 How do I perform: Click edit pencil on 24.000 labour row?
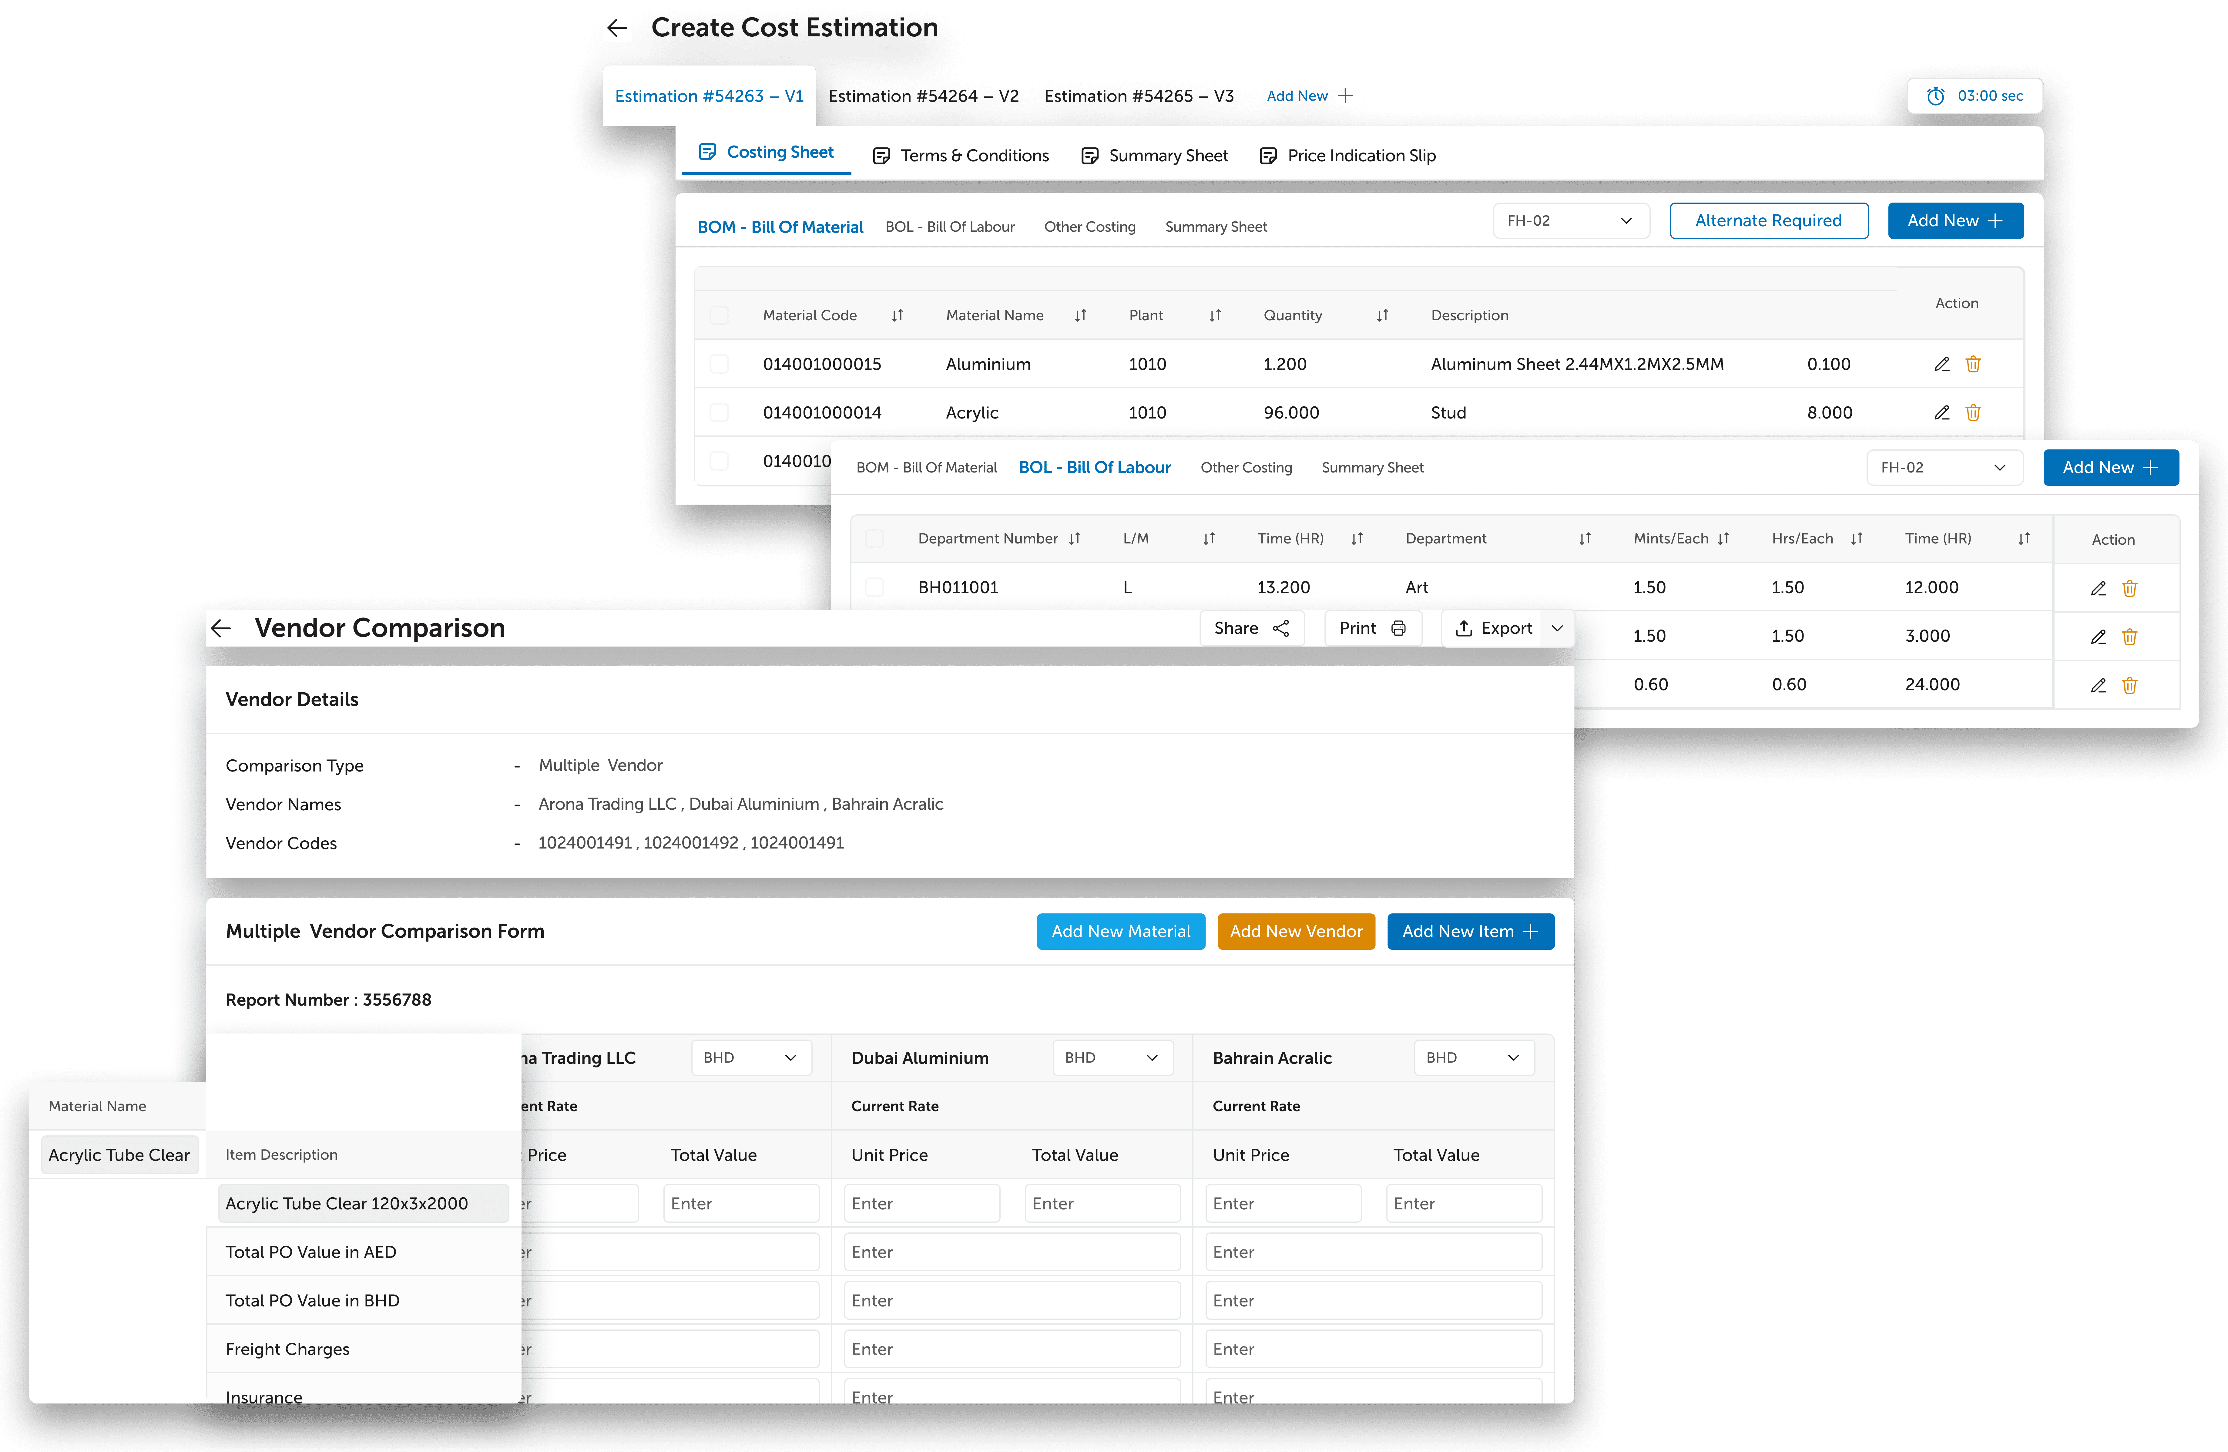[x=2098, y=685]
